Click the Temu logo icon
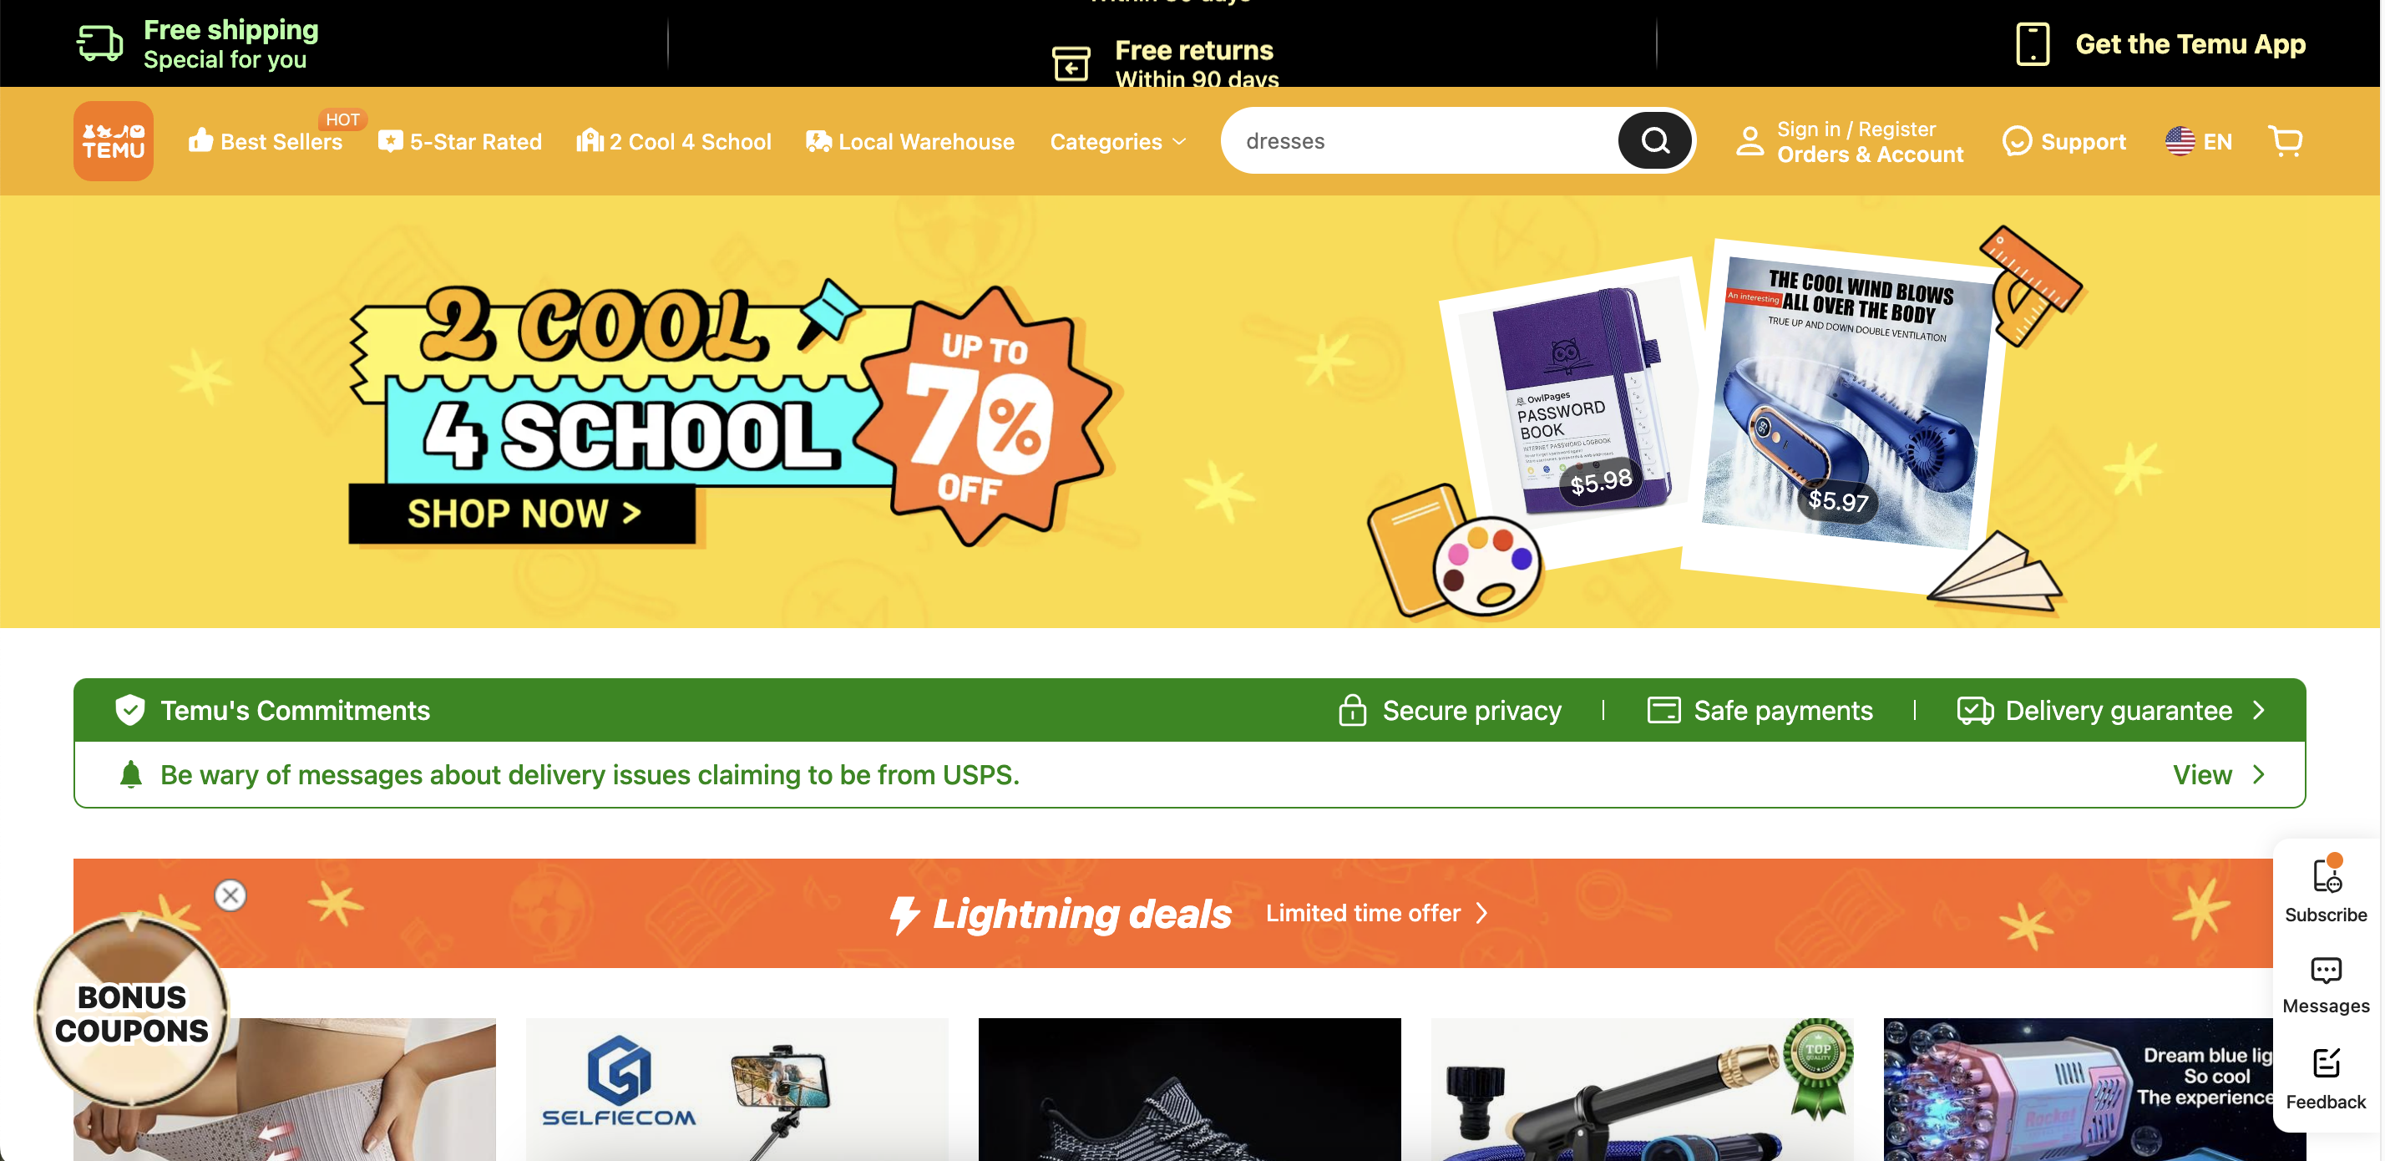The width and height of the screenshot is (2385, 1161). (x=113, y=140)
